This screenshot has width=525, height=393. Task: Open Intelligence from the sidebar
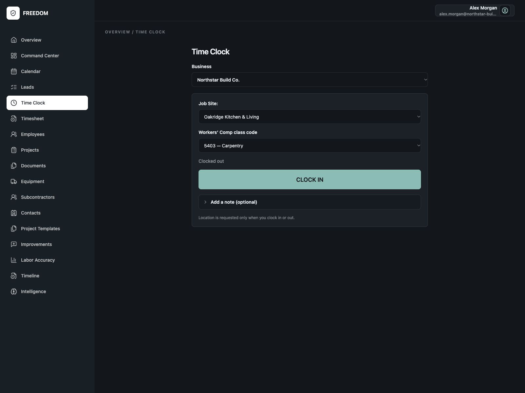(47, 291)
